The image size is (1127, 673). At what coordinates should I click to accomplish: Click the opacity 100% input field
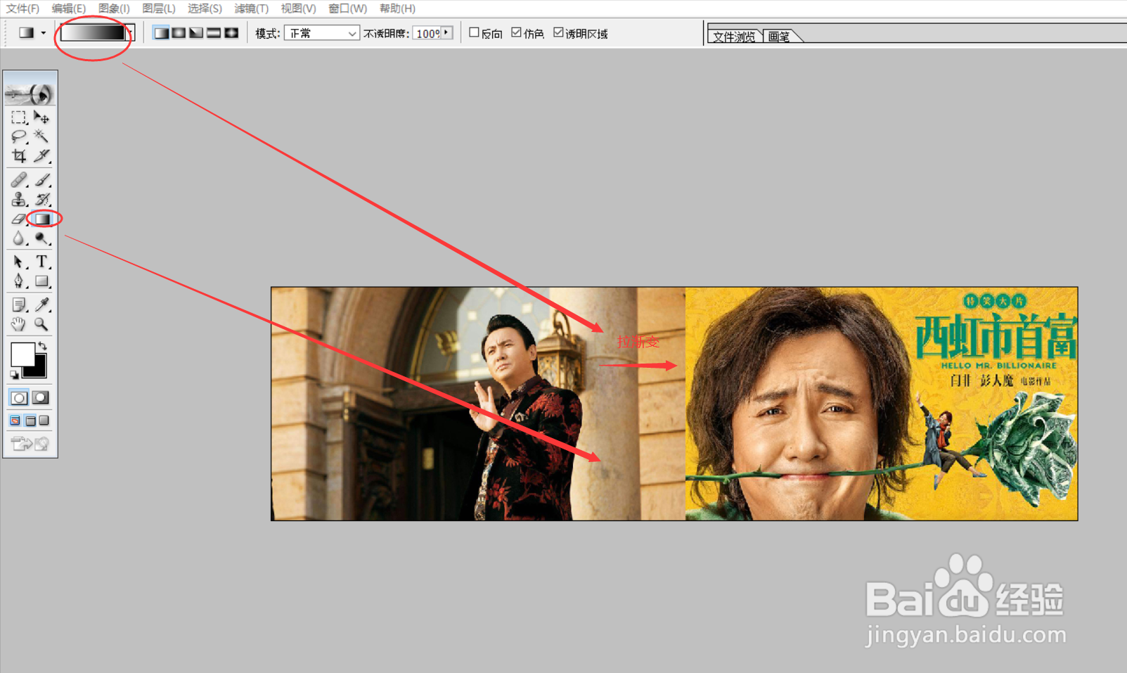click(427, 33)
